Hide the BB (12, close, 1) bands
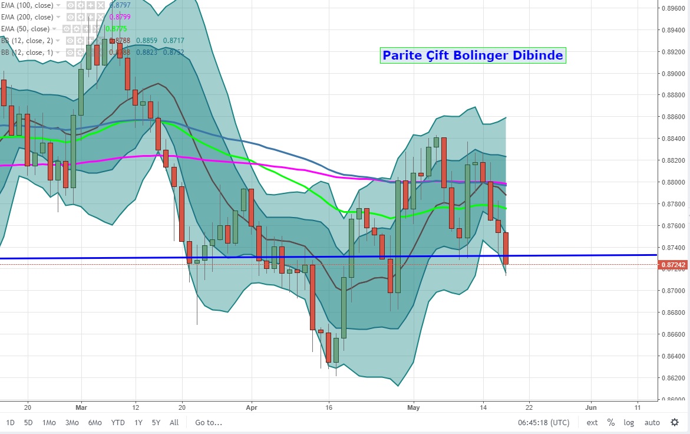The image size is (690, 434). coord(70,52)
